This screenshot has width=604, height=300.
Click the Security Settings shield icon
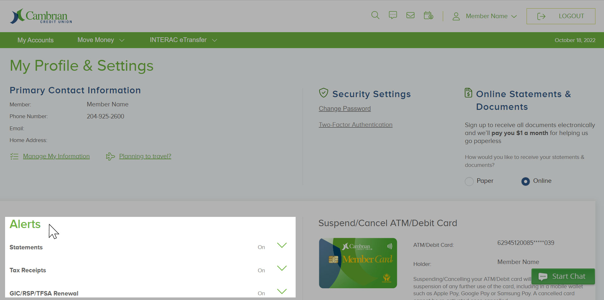click(x=324, y=93)
